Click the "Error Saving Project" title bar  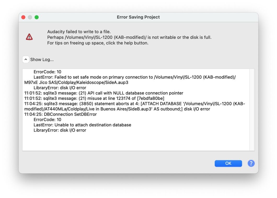pyautogui.click(x=138, y=17)
